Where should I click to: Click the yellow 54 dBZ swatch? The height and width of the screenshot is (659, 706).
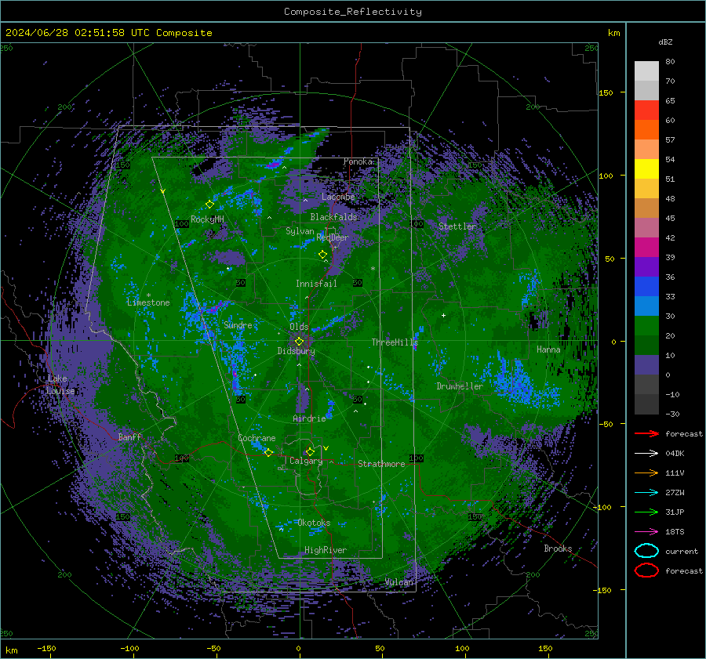pyautogui.click(x=646, y=169)
